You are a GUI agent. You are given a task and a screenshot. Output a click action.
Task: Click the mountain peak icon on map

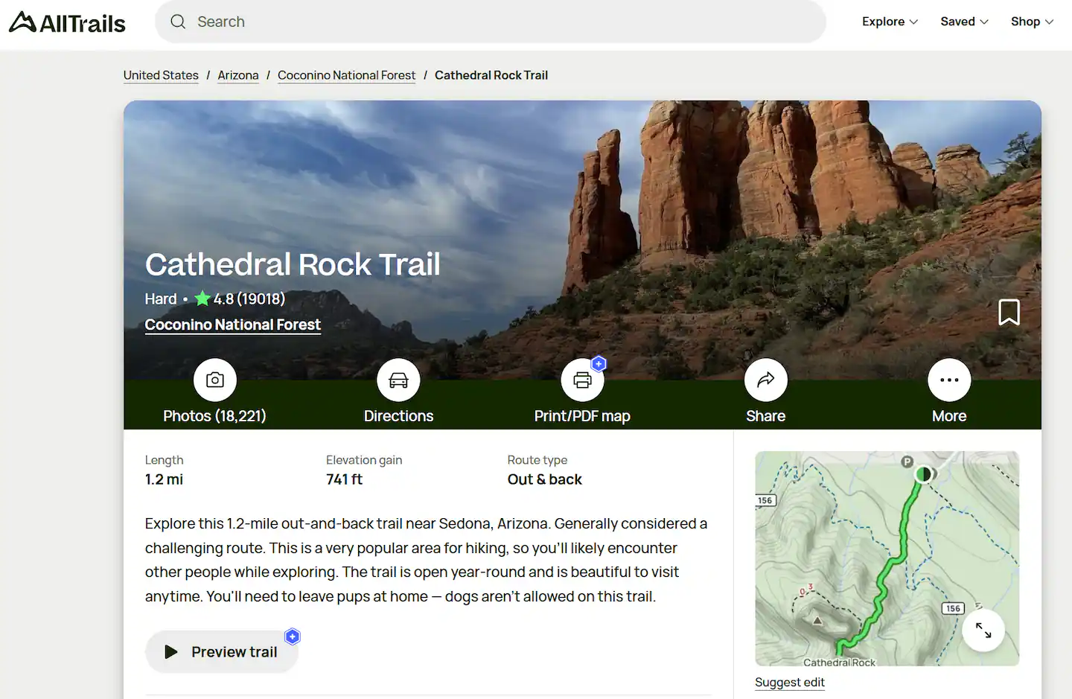pos(817,620)
